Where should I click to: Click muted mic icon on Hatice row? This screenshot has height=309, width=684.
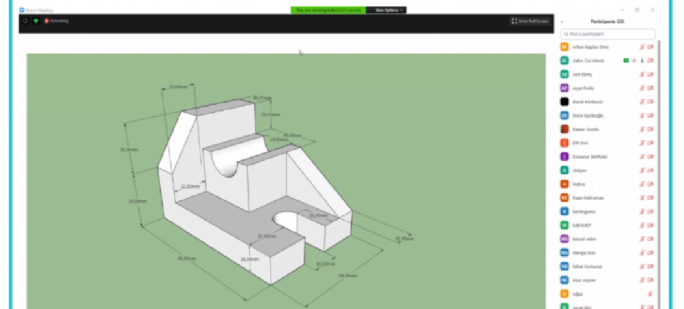642,185
